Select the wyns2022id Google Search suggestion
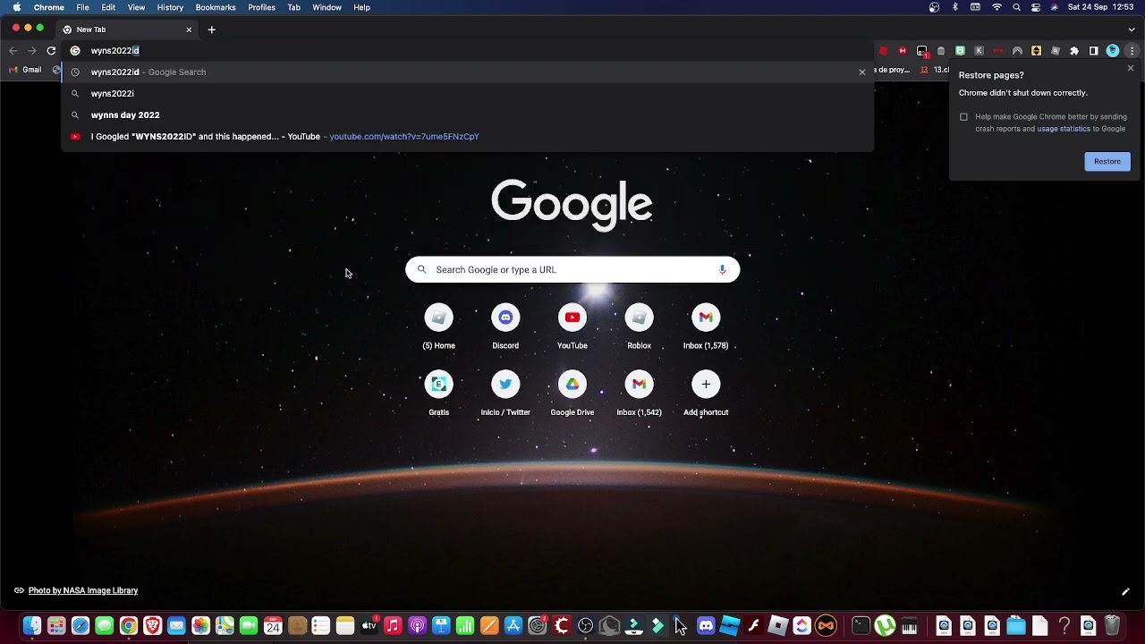 click(x=467, y=72)
